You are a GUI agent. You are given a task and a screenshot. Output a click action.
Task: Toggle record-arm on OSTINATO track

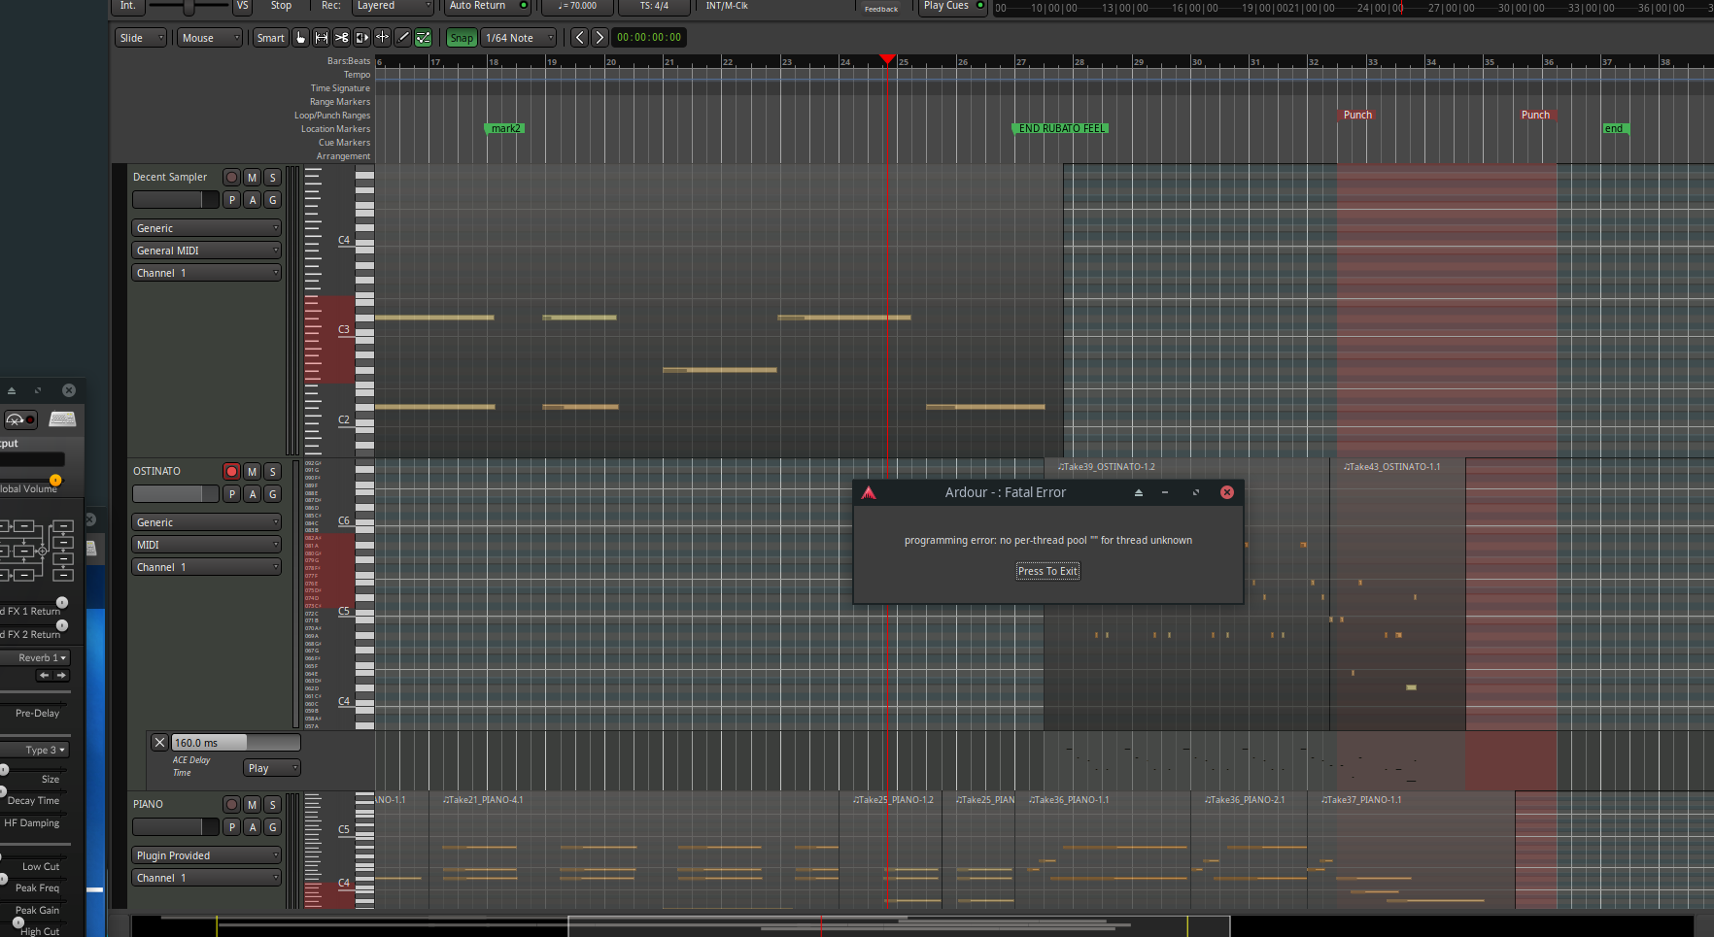(x=231, y=471)
